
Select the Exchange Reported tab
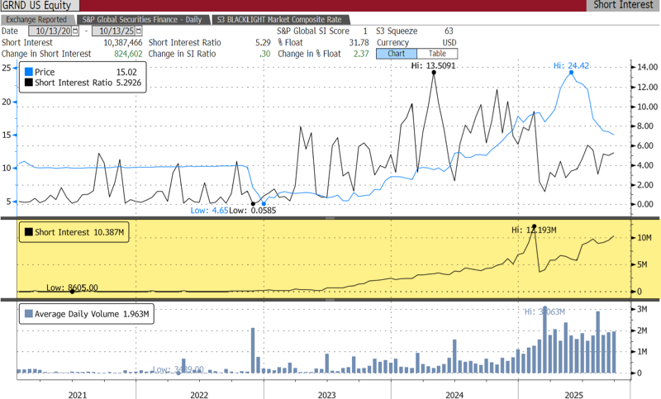pos(37,18)
